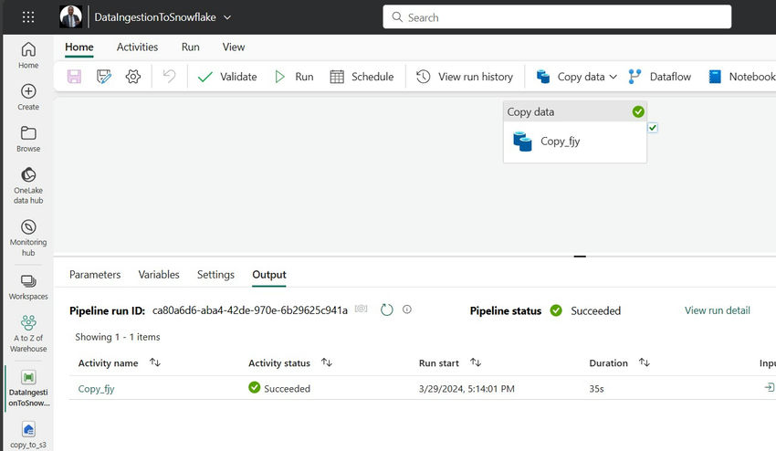Expand the Copy data dropdown

[x=613, y=77]
